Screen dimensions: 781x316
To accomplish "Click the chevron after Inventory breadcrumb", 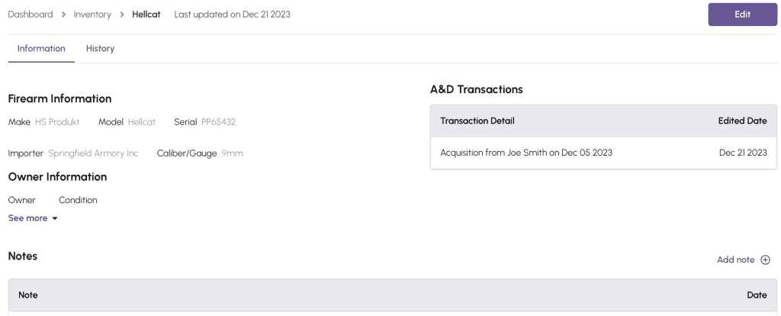I will point(121,15).
